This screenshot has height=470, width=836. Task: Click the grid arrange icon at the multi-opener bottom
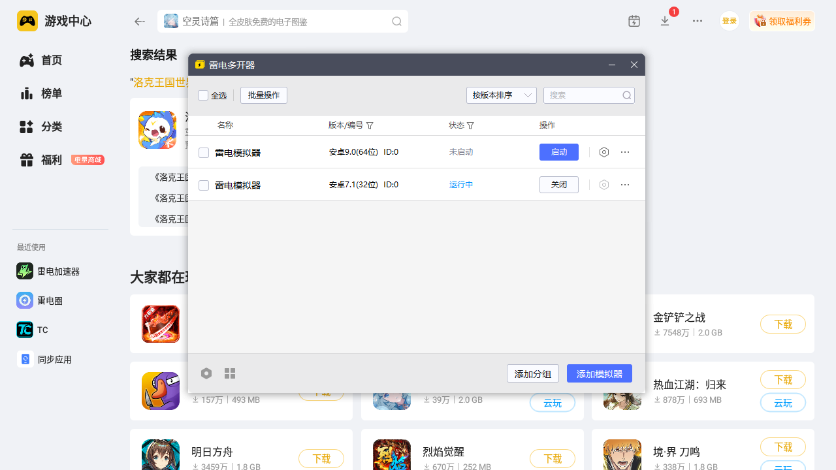pyautogui.click(x=230, y=373)
